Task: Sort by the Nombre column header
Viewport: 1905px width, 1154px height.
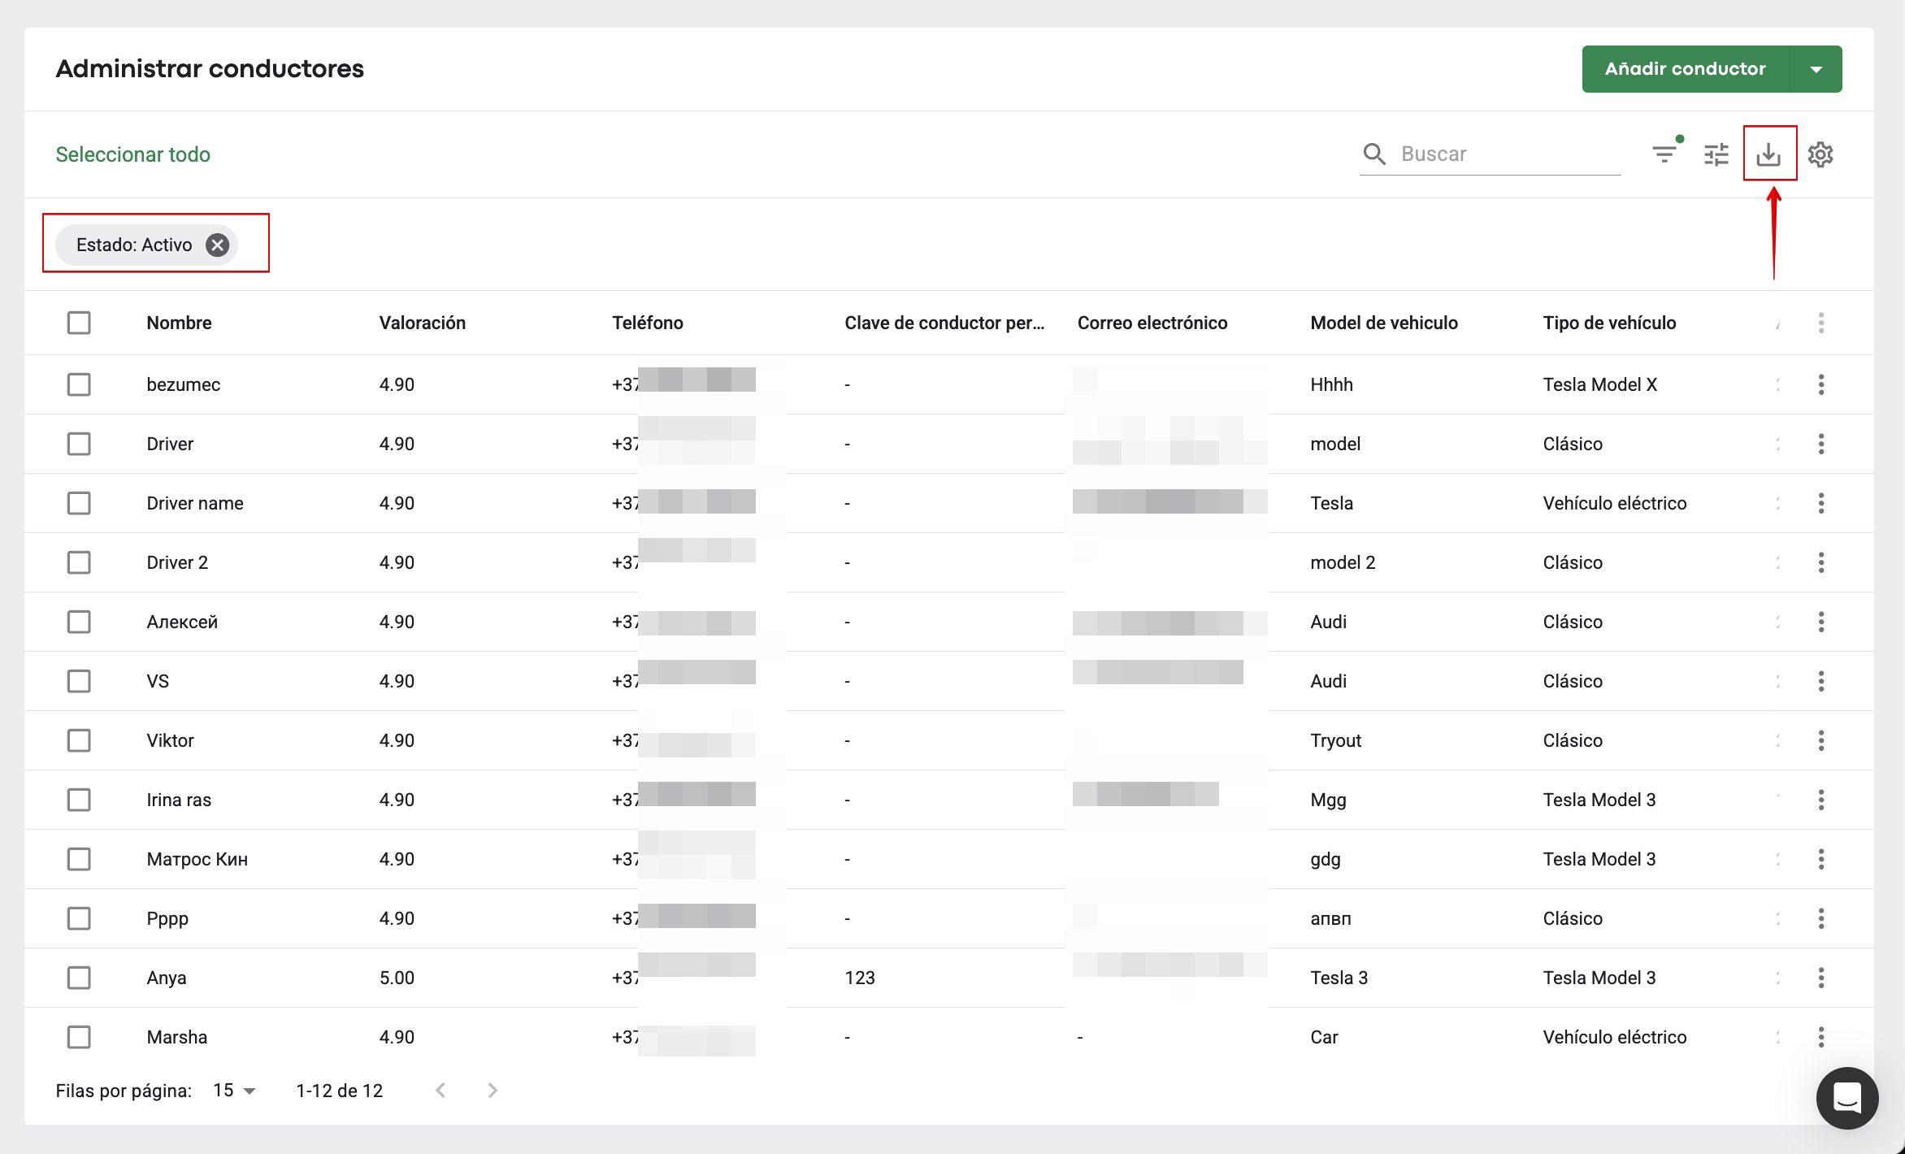Action: click(179, 323)
